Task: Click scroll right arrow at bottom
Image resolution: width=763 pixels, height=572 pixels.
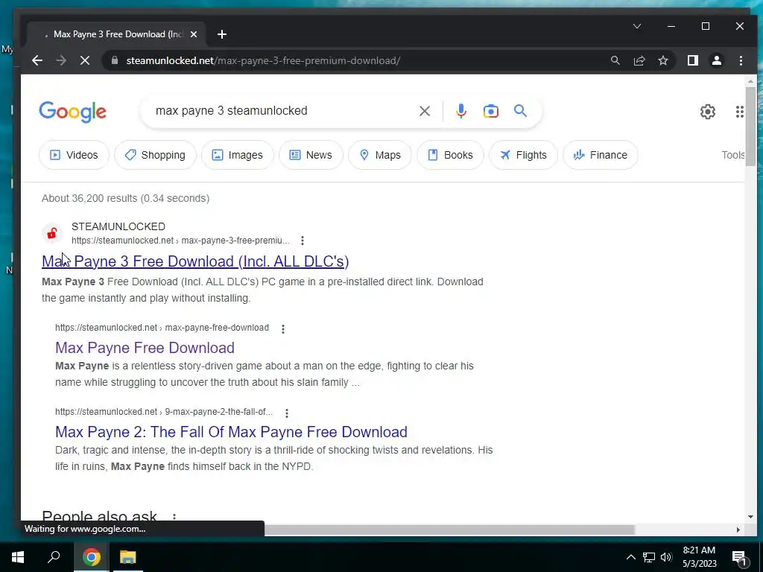Action: [738, 530]
